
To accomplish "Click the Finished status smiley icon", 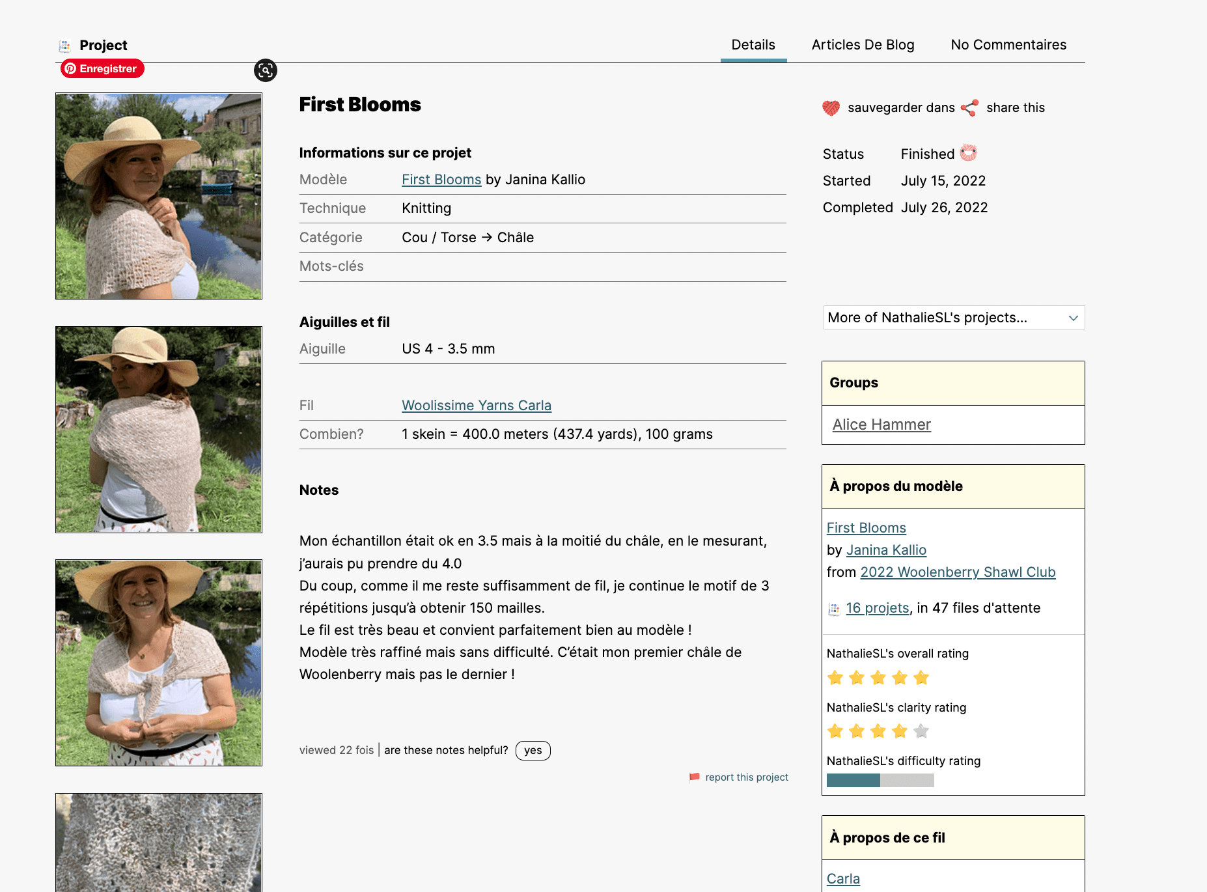I will 968,153.
